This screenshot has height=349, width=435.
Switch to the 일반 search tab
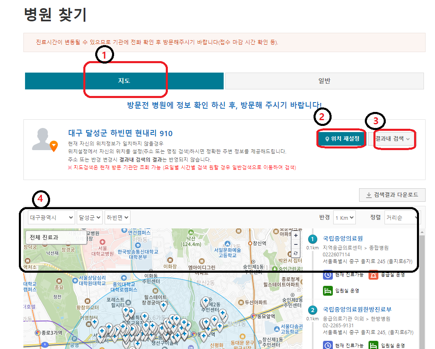pos(324,81)
